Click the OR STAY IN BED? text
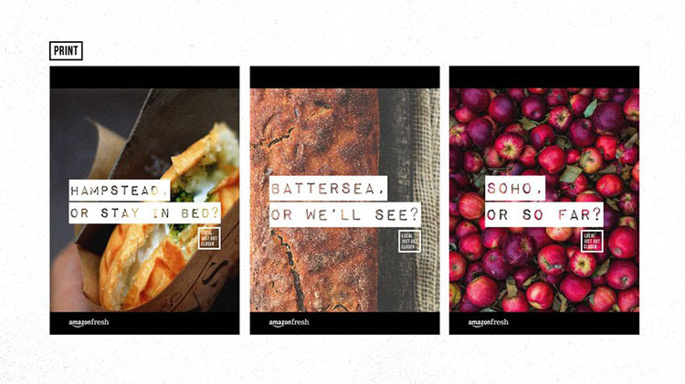Viewport: 685px width, 384px height. pos(144,213)
